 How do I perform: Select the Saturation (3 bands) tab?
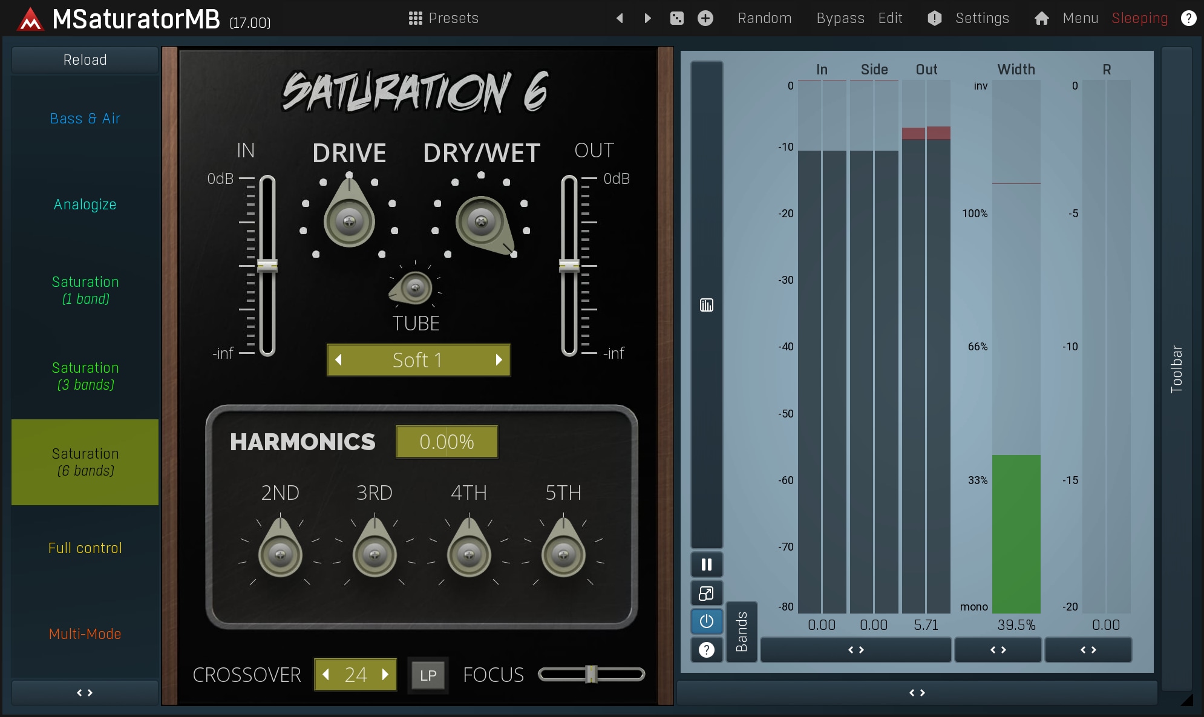click(85, 376)
